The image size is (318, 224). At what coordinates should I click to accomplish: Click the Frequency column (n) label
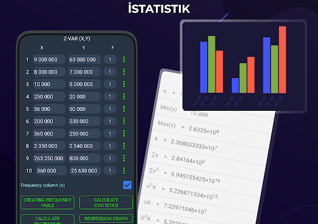pos(43,185)
